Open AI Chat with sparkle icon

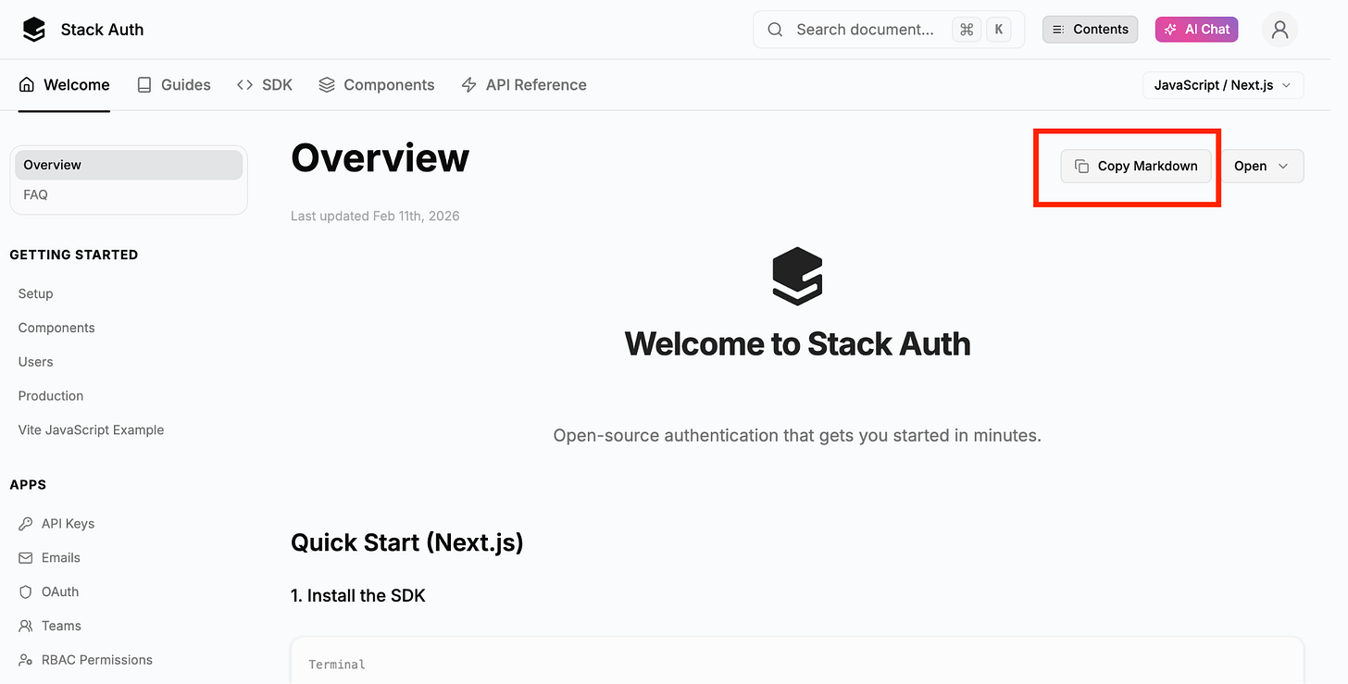coord(1196,30)
